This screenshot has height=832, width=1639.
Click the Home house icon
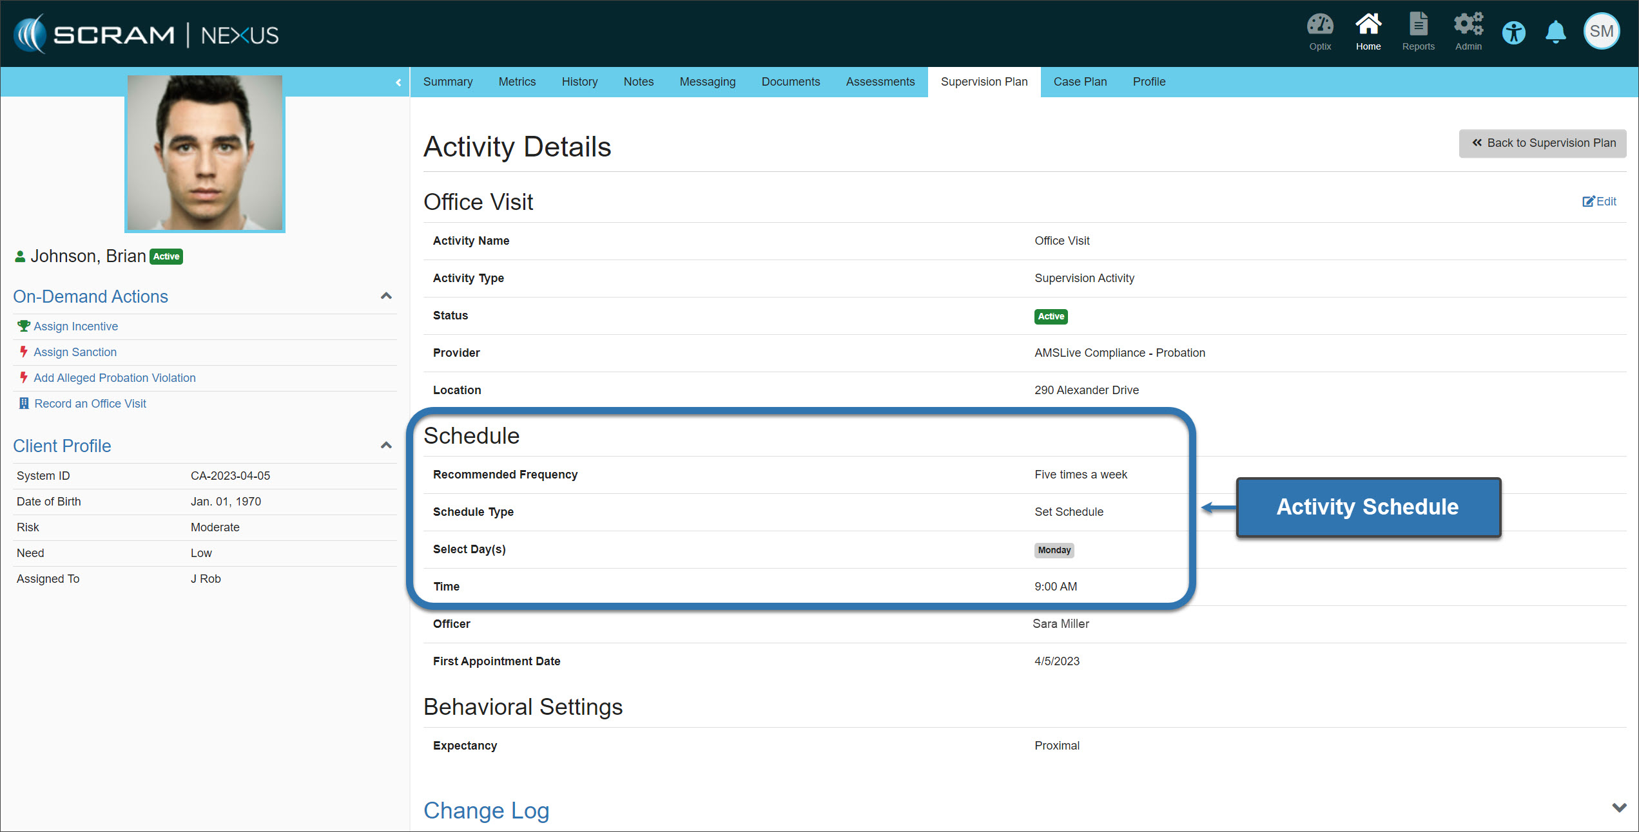click(x=1368, y=26)
